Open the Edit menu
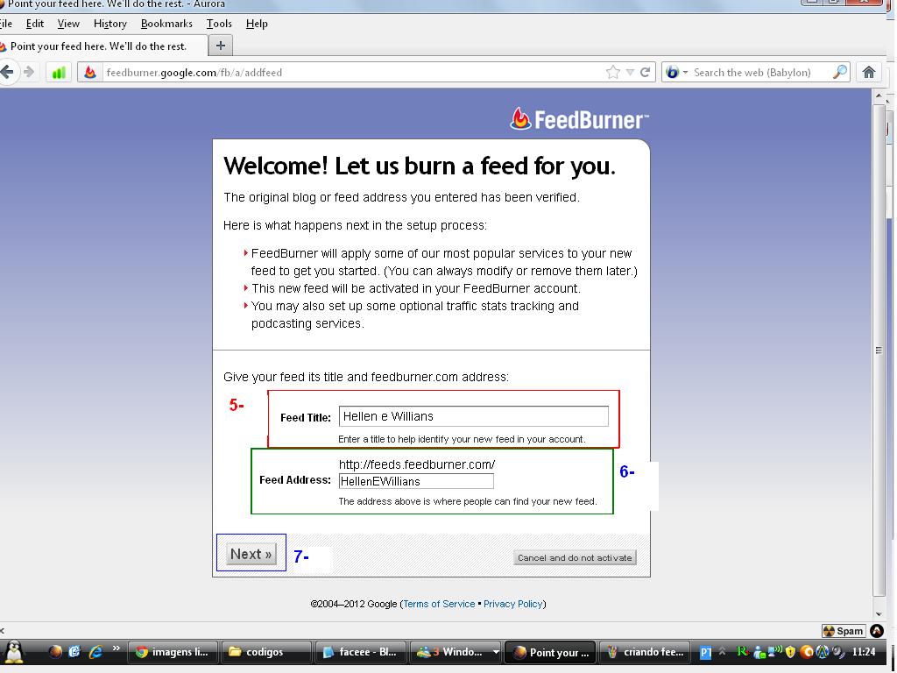 point(35,24)
